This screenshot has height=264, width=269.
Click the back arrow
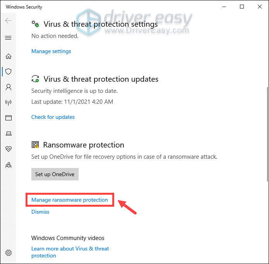click(x=8, y=21)
